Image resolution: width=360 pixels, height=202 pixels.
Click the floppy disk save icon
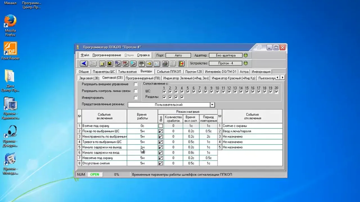coord(110,63)
